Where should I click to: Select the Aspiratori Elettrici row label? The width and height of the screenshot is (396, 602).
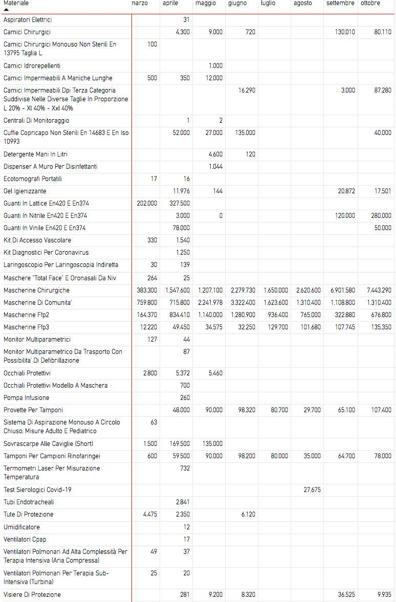(x=28, y=19)
